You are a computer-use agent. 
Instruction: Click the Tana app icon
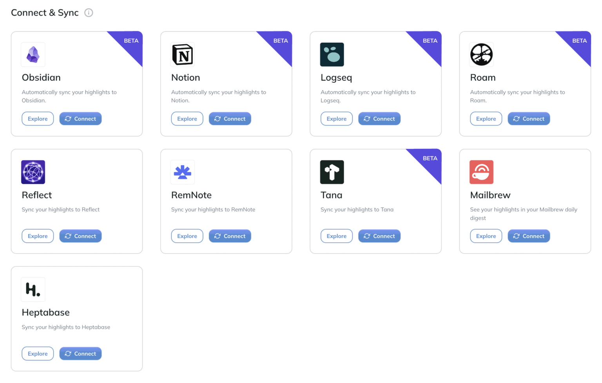tap(332, 172)
